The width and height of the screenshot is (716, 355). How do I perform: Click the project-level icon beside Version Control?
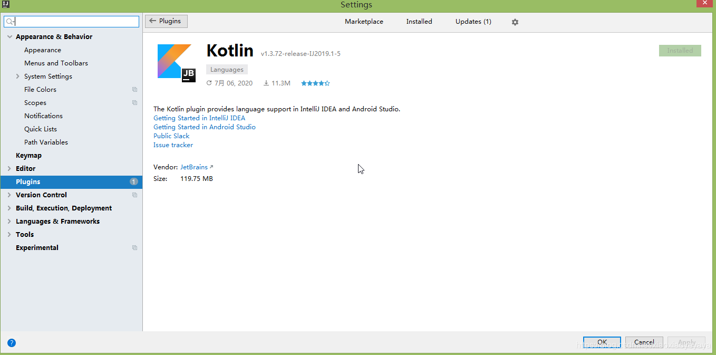[x=134, y=195]
